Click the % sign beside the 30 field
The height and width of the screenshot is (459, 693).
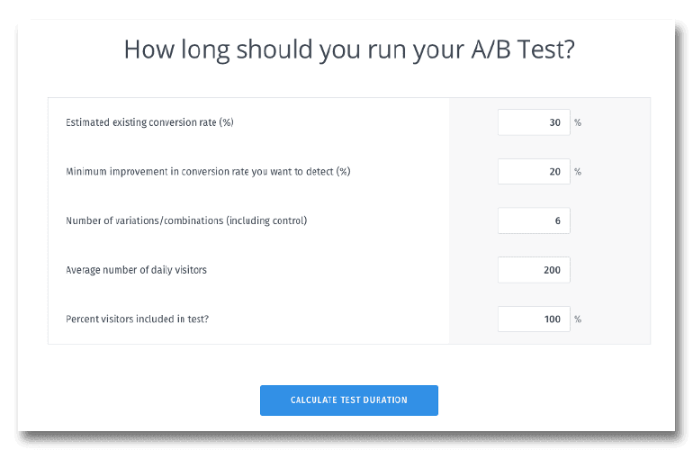578,122
